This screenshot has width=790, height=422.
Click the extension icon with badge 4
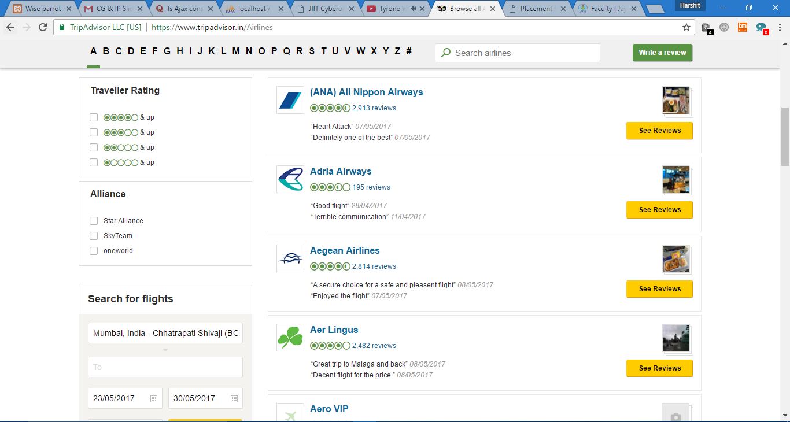click(x=706, y=28)
